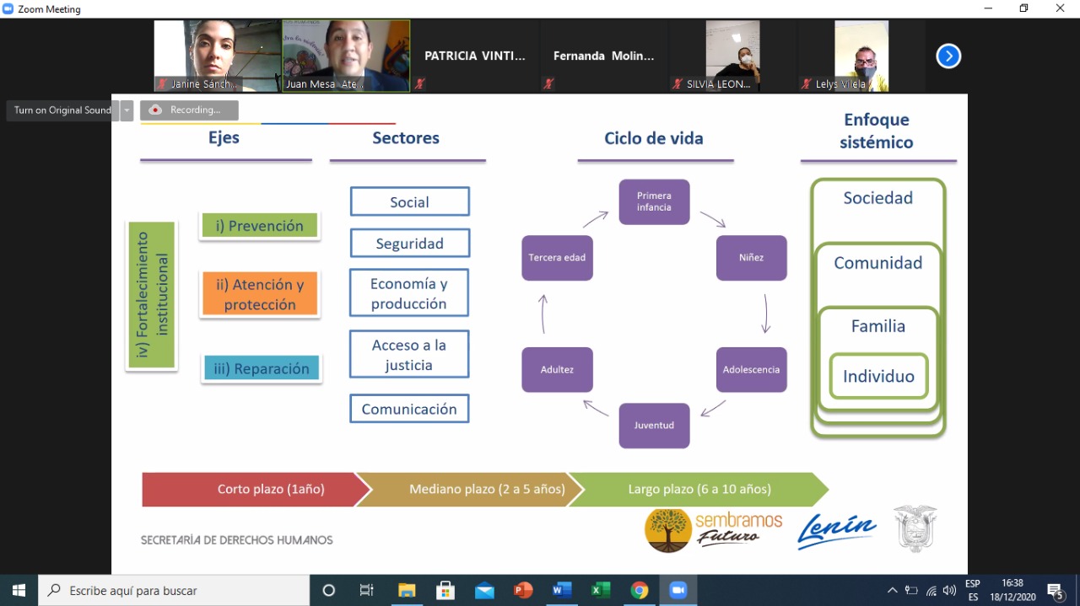The image size is (1080, 606).
Task: Click the Recording indicator
Action: point(189,110)
